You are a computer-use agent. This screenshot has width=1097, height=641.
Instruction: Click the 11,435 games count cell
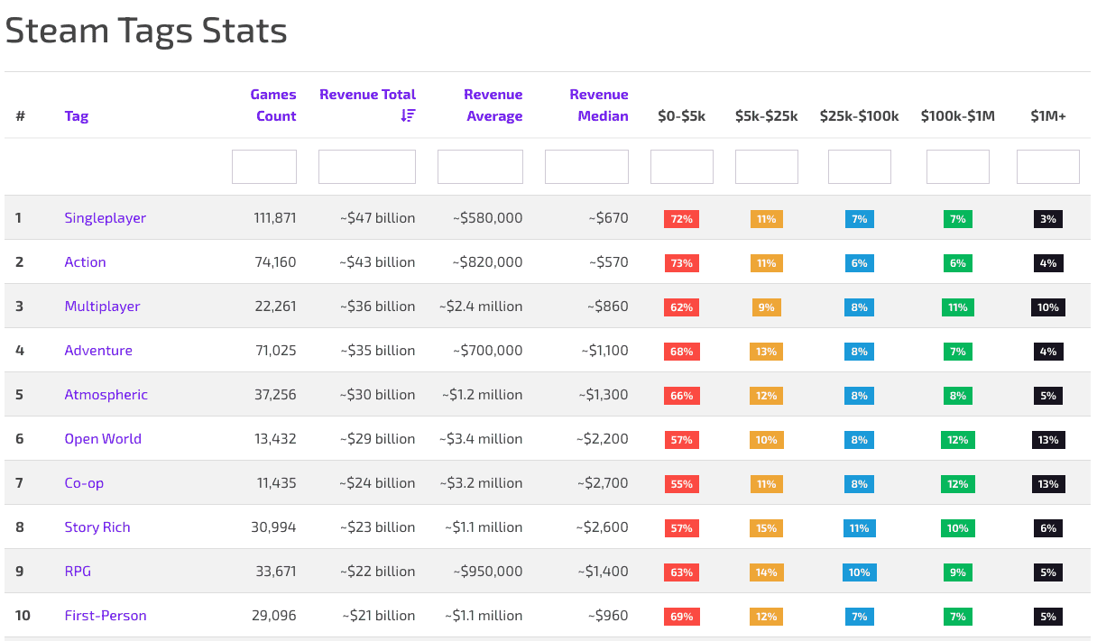coord(277,483)
